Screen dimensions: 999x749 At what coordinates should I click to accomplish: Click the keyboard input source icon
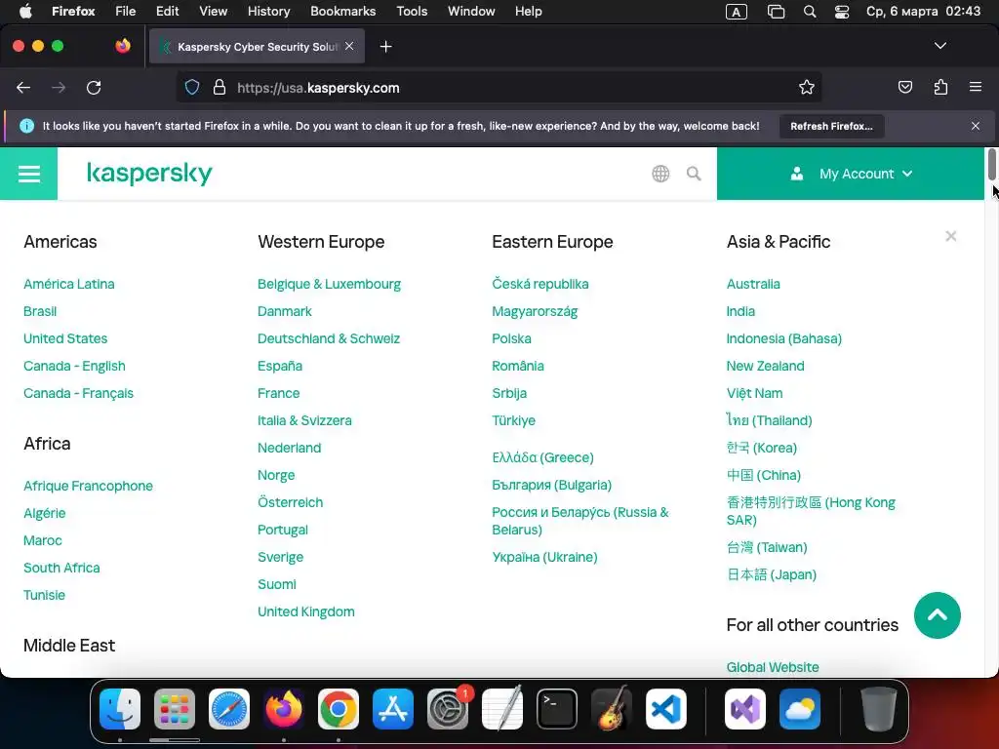(x=736, y=12)
